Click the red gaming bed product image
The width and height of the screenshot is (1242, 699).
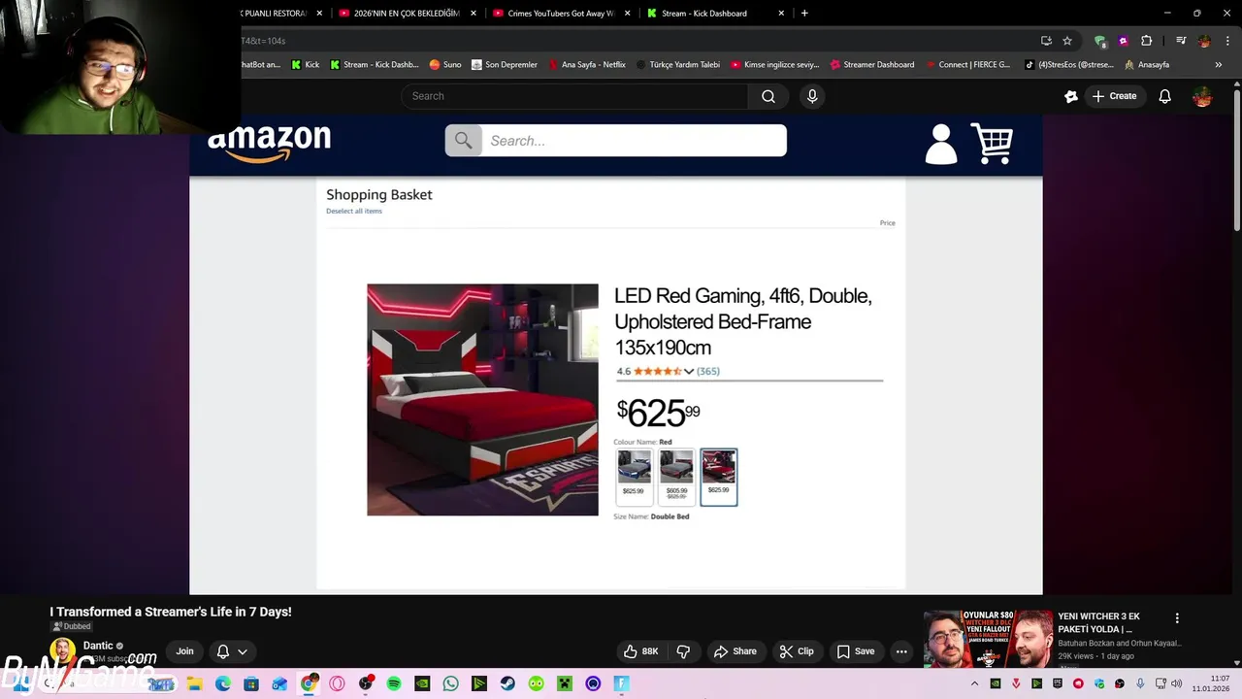point(482,400)
